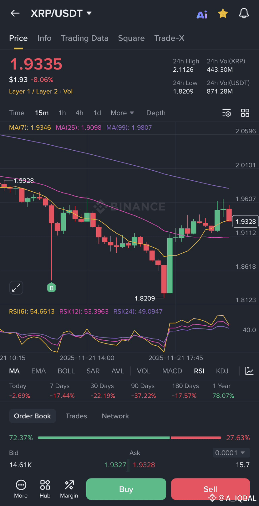Viewport: 259px width, 506px height.
Task: Open the Order Book tab
Action: (x=32, y=416)
